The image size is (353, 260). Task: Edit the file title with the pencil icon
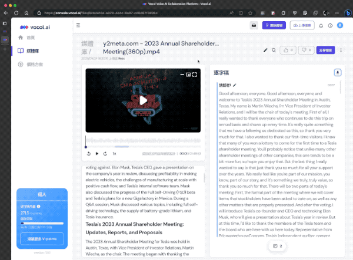(265, 50)
